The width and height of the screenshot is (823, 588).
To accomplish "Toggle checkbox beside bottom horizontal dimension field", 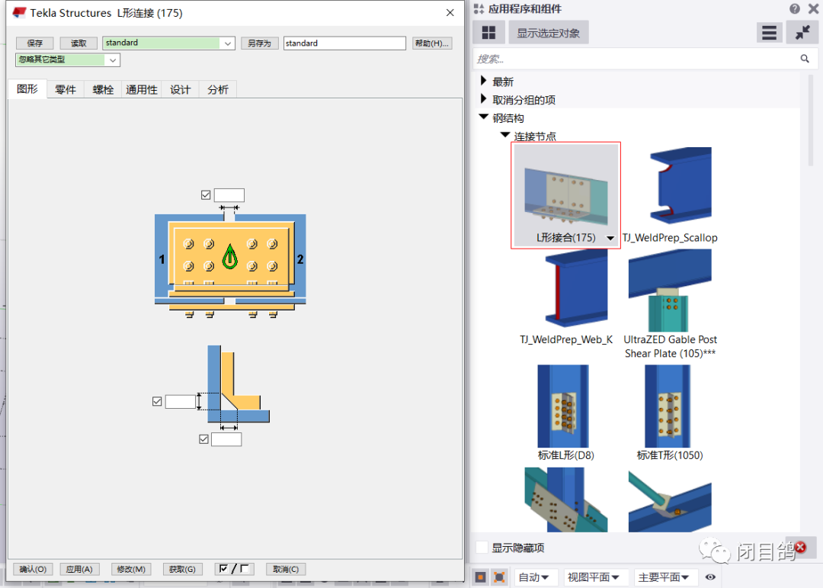I will [x=204, y=439].
